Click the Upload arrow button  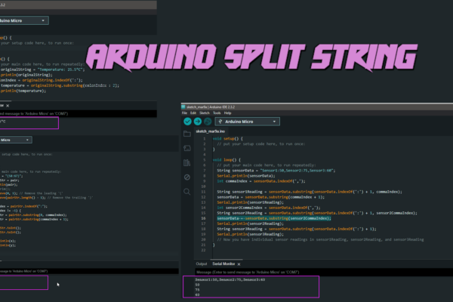point(198,122)
